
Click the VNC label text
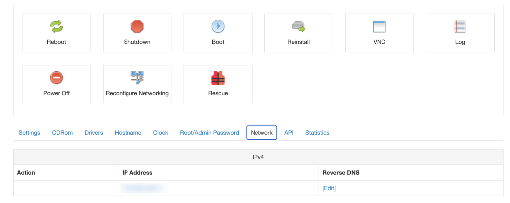[x=379, y=42]
